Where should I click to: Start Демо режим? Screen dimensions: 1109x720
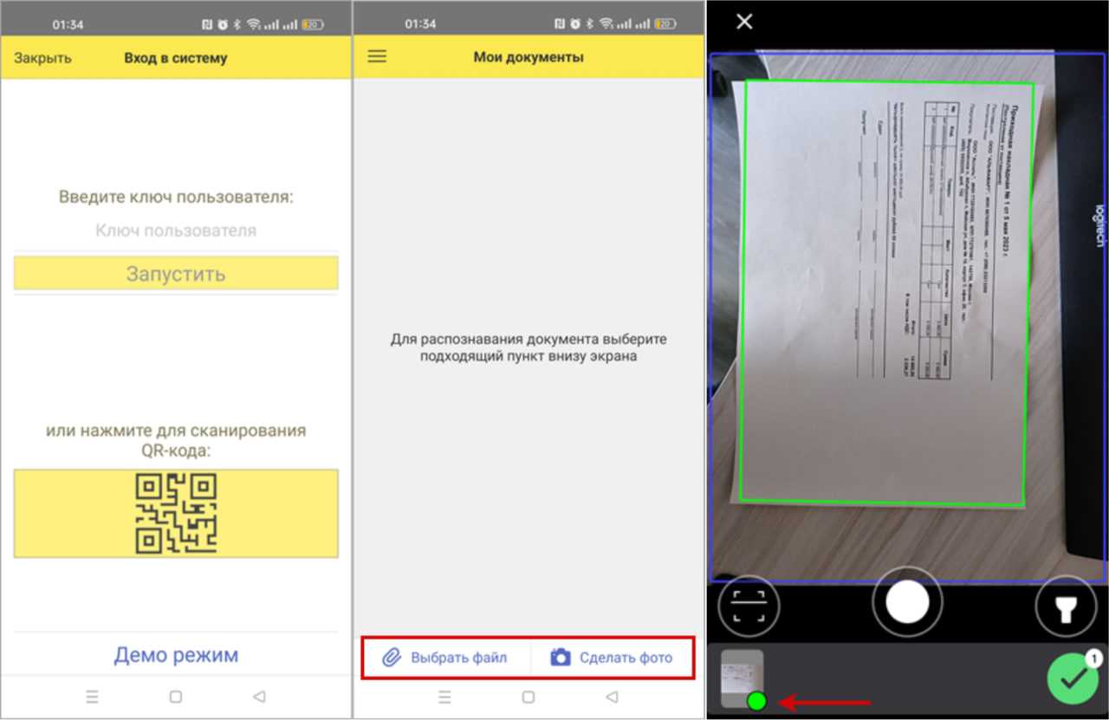point(176,655)
